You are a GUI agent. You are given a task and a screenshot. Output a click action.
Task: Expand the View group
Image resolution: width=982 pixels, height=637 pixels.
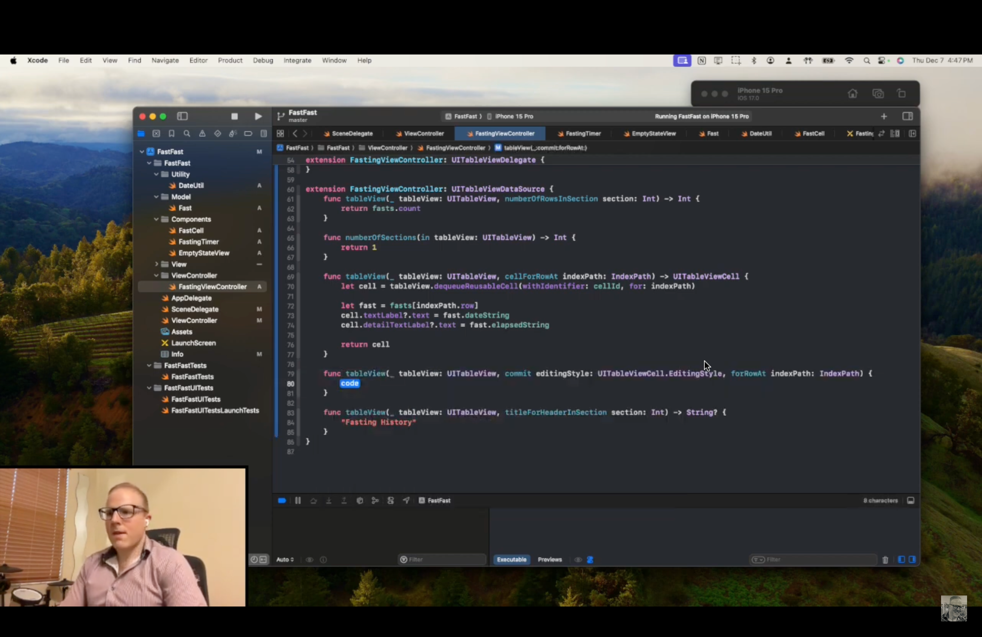tap(157, 264)
